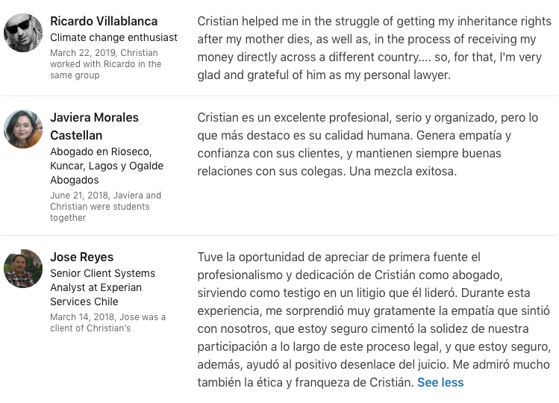The width and height of the screenshot is (559, 403).
Task: Open Ricardo Villablanca's profile photo
Action: [x=23, y=33]
